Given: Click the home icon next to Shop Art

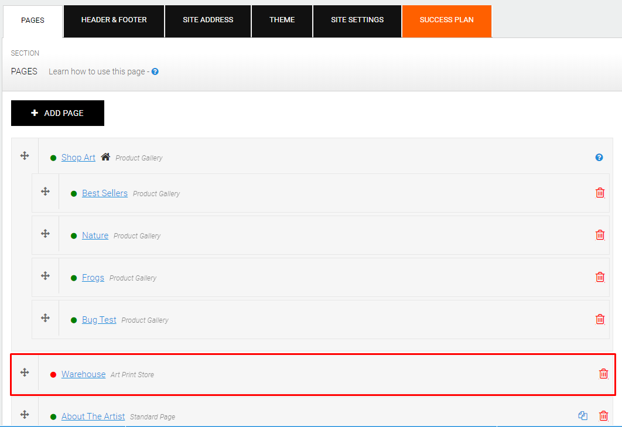Looking at the screenshot, I should point(105,157).
